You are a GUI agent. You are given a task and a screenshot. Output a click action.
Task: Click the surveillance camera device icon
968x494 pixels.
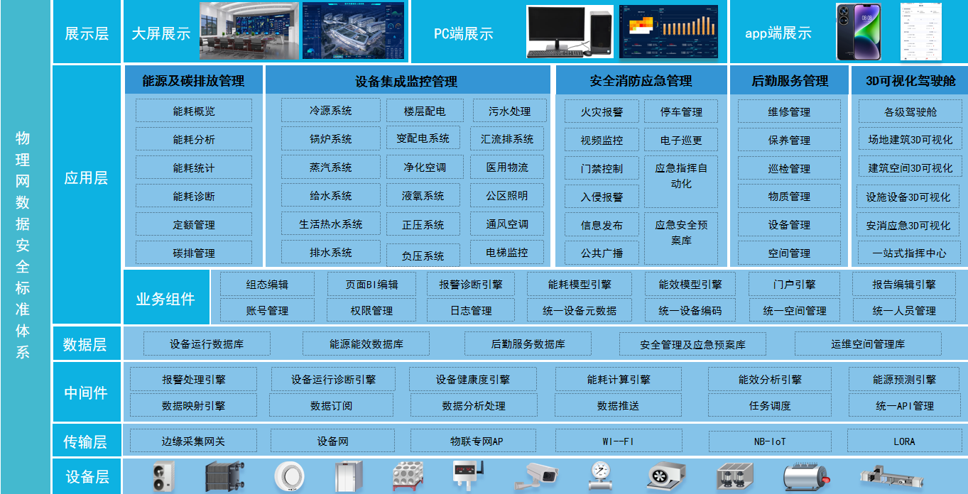click(x=542, y=476)
